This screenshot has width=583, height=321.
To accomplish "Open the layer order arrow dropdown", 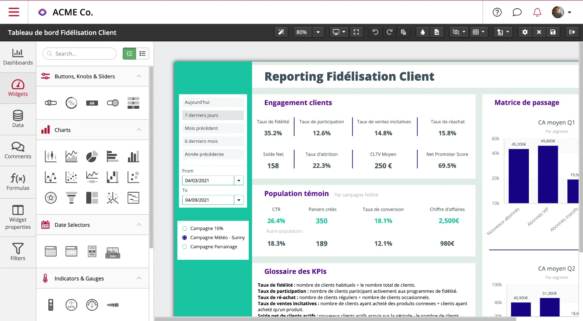I will pos(503,32).
